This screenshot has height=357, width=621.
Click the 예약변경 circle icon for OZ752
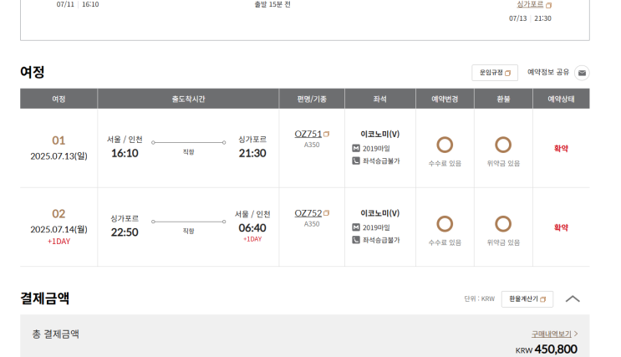(x=445, y=224)
